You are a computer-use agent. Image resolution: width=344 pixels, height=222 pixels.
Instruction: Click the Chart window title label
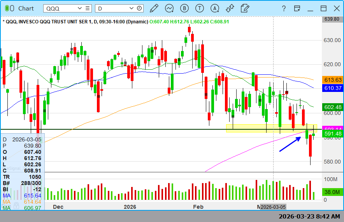click(x=26, y=8)
